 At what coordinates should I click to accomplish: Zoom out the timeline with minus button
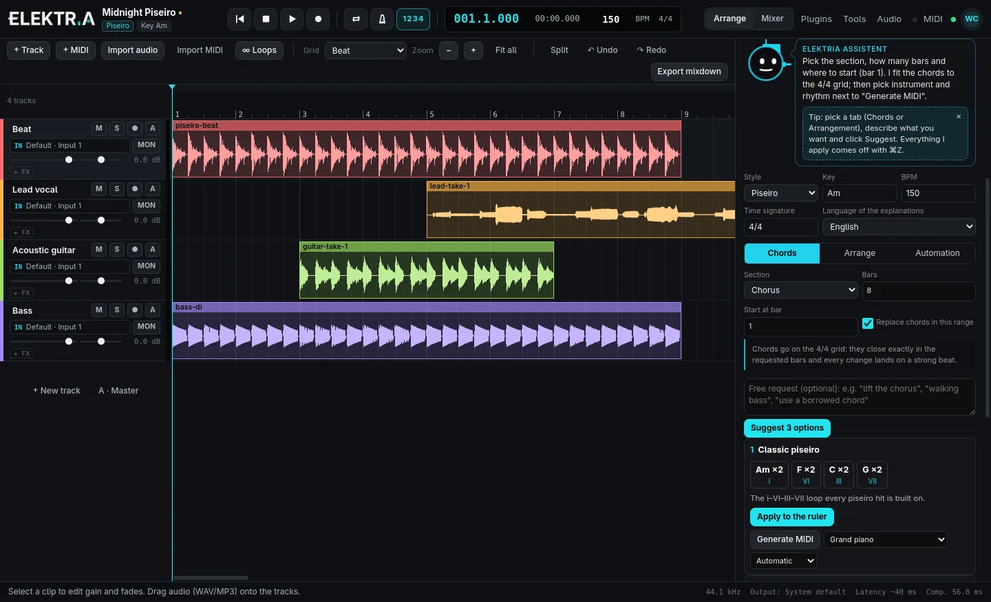point(449,50)
